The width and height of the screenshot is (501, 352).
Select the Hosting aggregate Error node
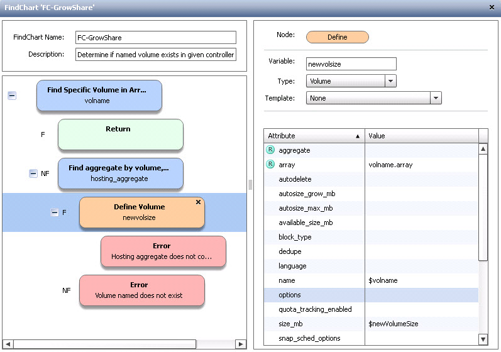click(x=163, y=251)
